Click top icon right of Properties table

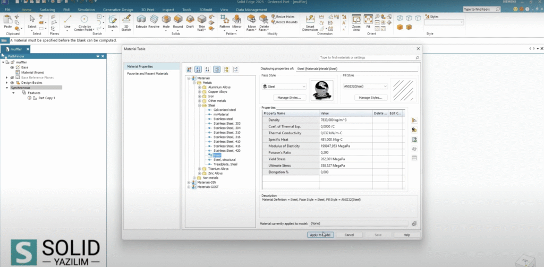pos(414,120)
